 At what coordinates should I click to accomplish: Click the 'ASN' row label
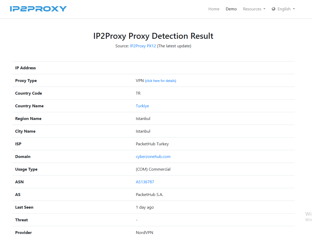pyautogui.click(x=19, y=182)
